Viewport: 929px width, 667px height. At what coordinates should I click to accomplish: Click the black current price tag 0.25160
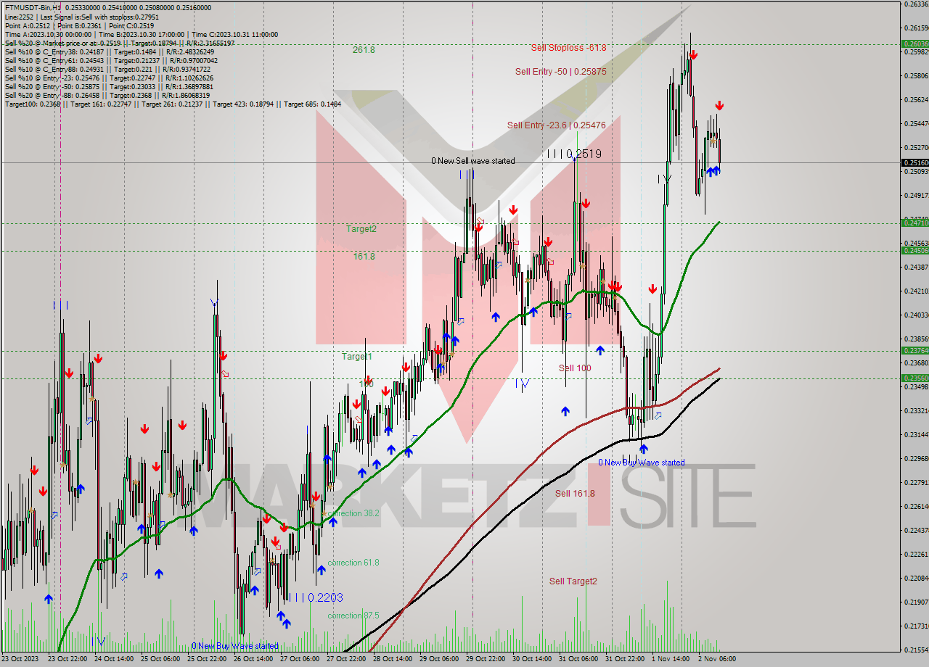914,163
